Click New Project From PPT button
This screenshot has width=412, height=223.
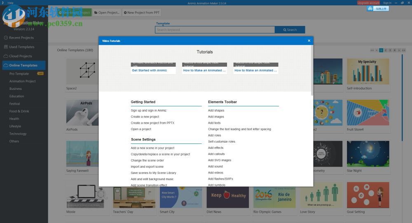coord(142,12)
